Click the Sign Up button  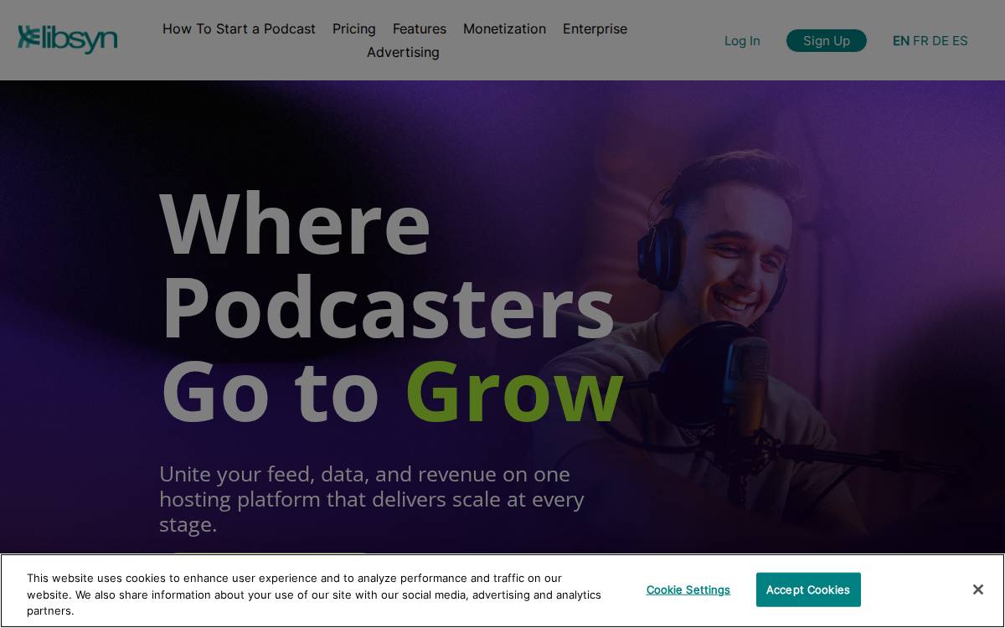pyautogui.click(x=827, y=40)
